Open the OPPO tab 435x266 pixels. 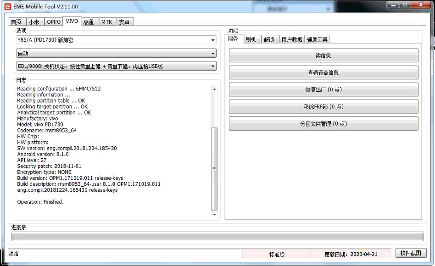pos(53,22)
